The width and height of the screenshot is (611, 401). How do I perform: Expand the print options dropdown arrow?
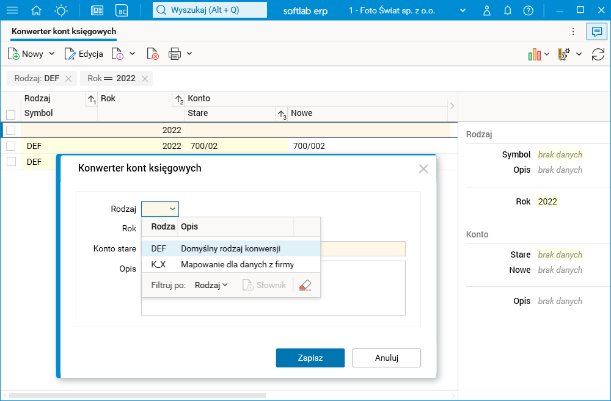click(189, 54)
